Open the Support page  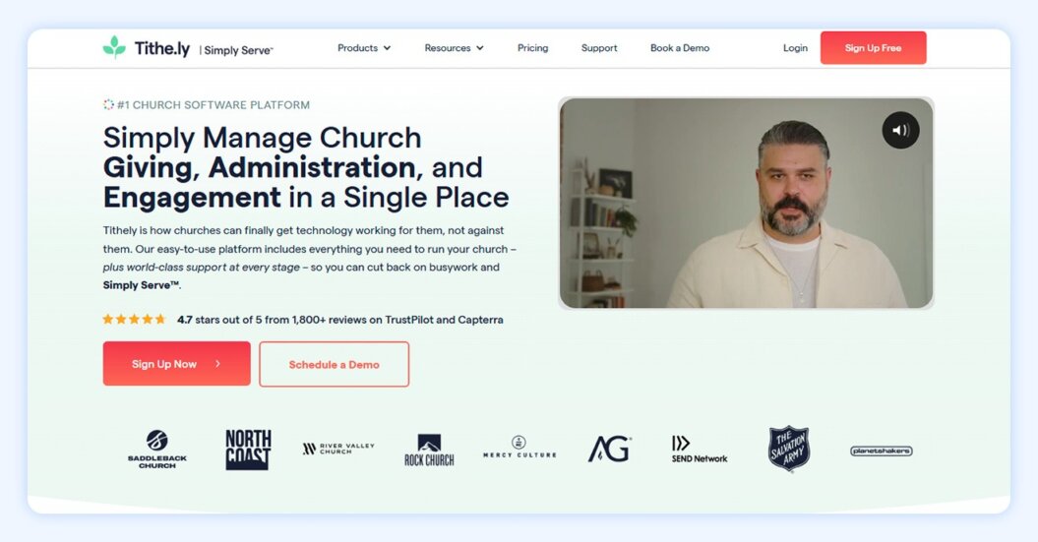[599, 47]
